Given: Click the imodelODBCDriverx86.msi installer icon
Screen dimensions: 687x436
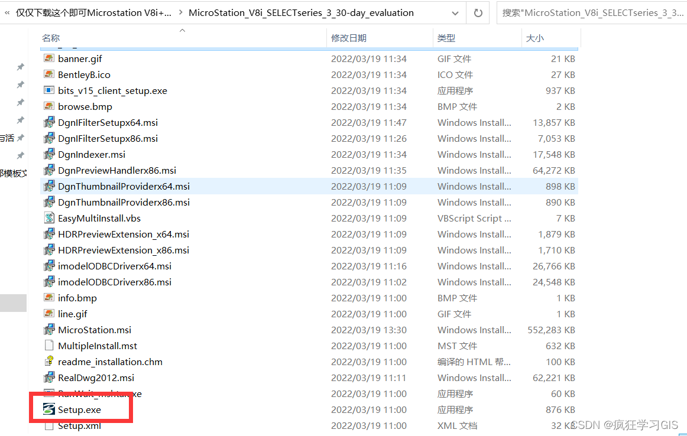Looking at the screenshot, I should coord(49,282).
